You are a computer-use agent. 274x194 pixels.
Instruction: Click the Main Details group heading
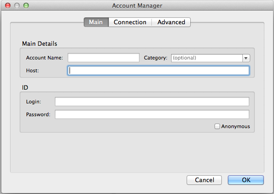coord(39,43)
